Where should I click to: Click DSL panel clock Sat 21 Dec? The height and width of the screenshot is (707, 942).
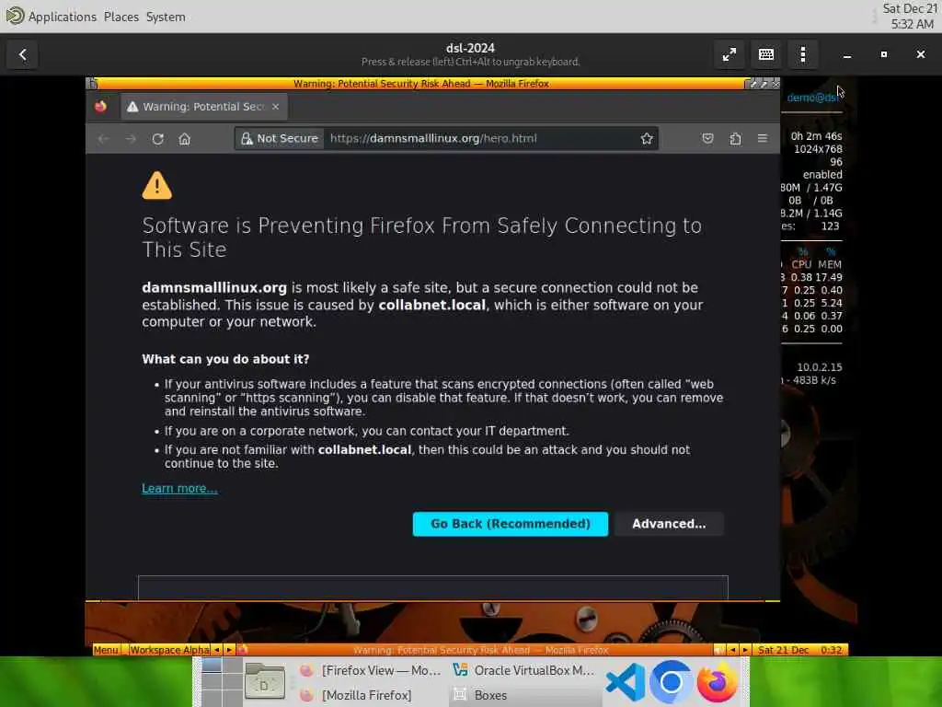[x=801, y=650]
